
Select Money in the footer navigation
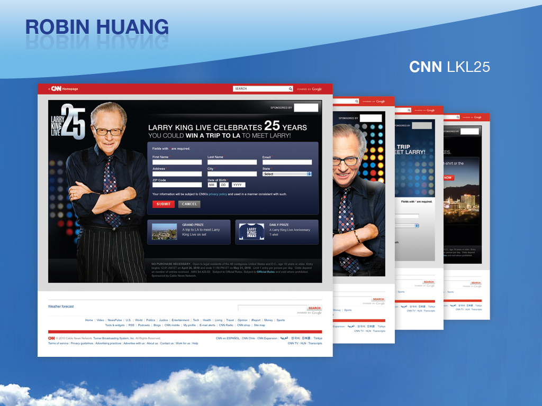point(268,320)
